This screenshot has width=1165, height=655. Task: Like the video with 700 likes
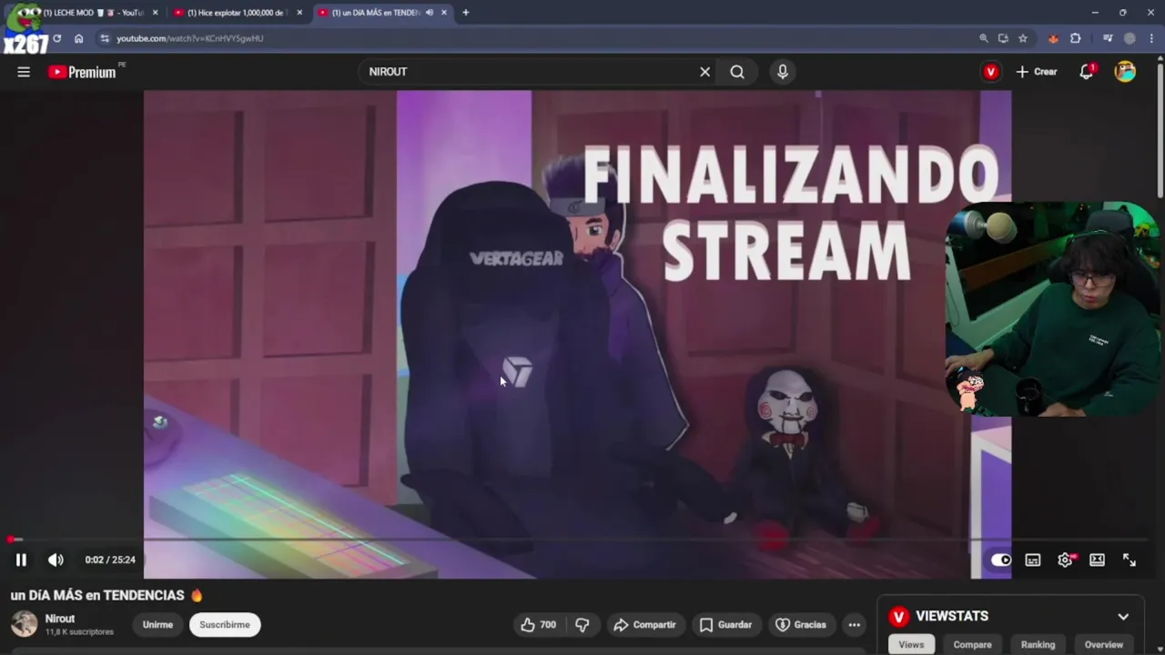pos(538,625)
